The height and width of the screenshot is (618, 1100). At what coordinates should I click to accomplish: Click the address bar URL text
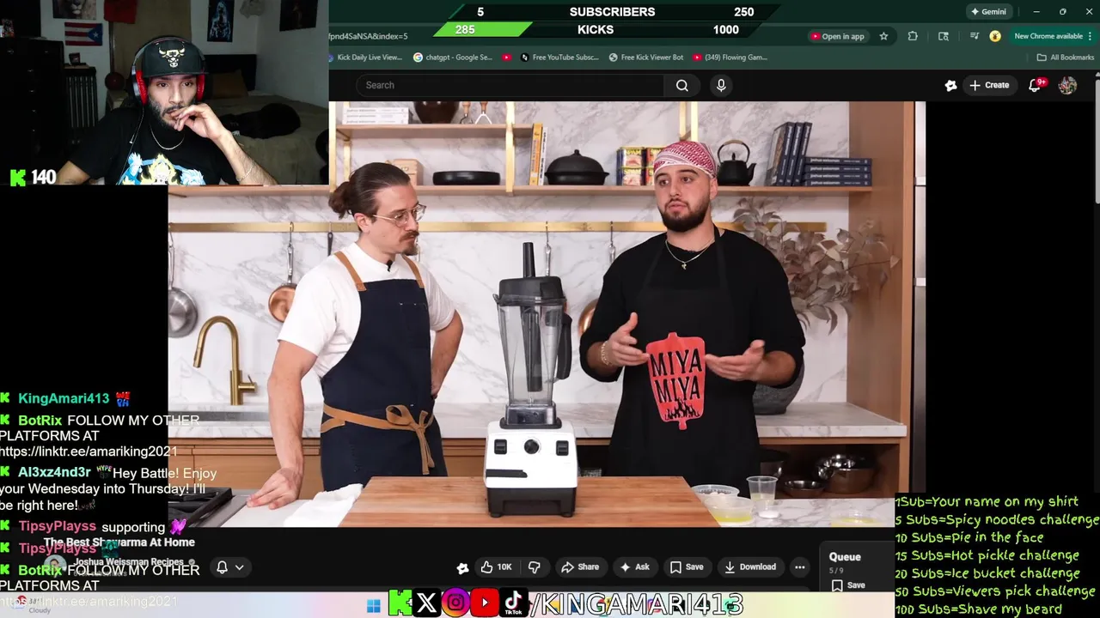click(x=369, y=36)
